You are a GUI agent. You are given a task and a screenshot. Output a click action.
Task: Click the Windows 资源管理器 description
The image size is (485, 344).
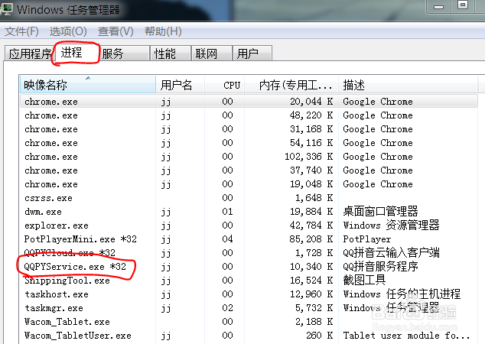click(391, 225)
